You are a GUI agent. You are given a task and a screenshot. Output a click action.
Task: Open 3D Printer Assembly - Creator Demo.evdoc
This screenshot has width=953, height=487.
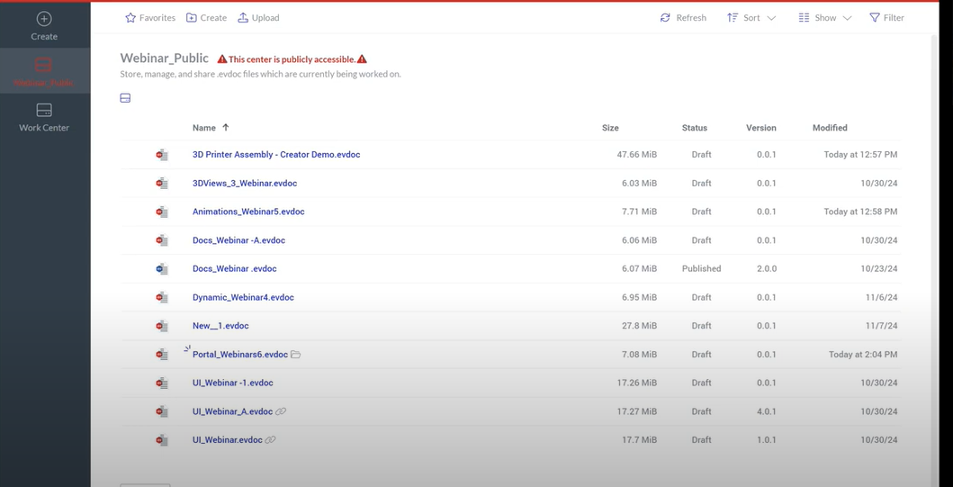pyautogui.click(x=275, y=155)
